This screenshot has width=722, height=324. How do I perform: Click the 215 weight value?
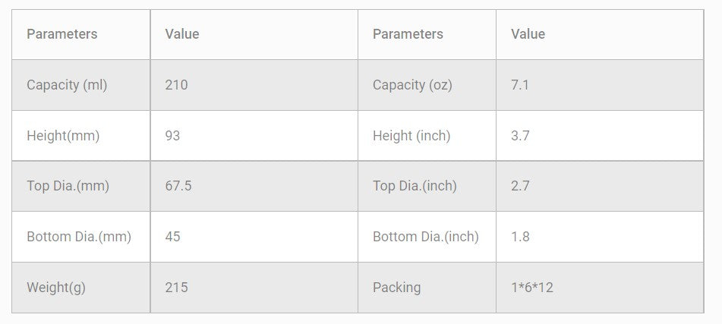click(176, 288)
